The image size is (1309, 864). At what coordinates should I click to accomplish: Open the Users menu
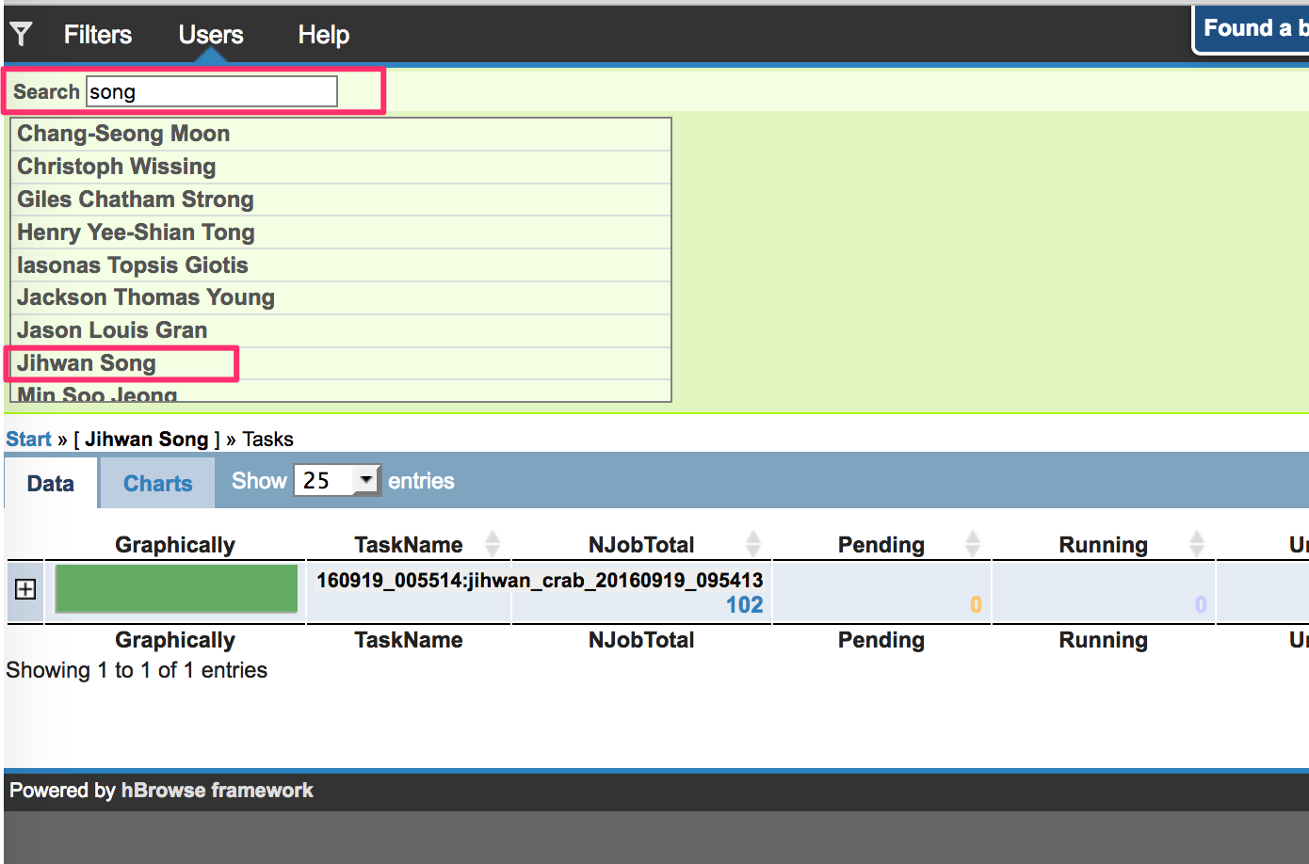pos(211,35)
